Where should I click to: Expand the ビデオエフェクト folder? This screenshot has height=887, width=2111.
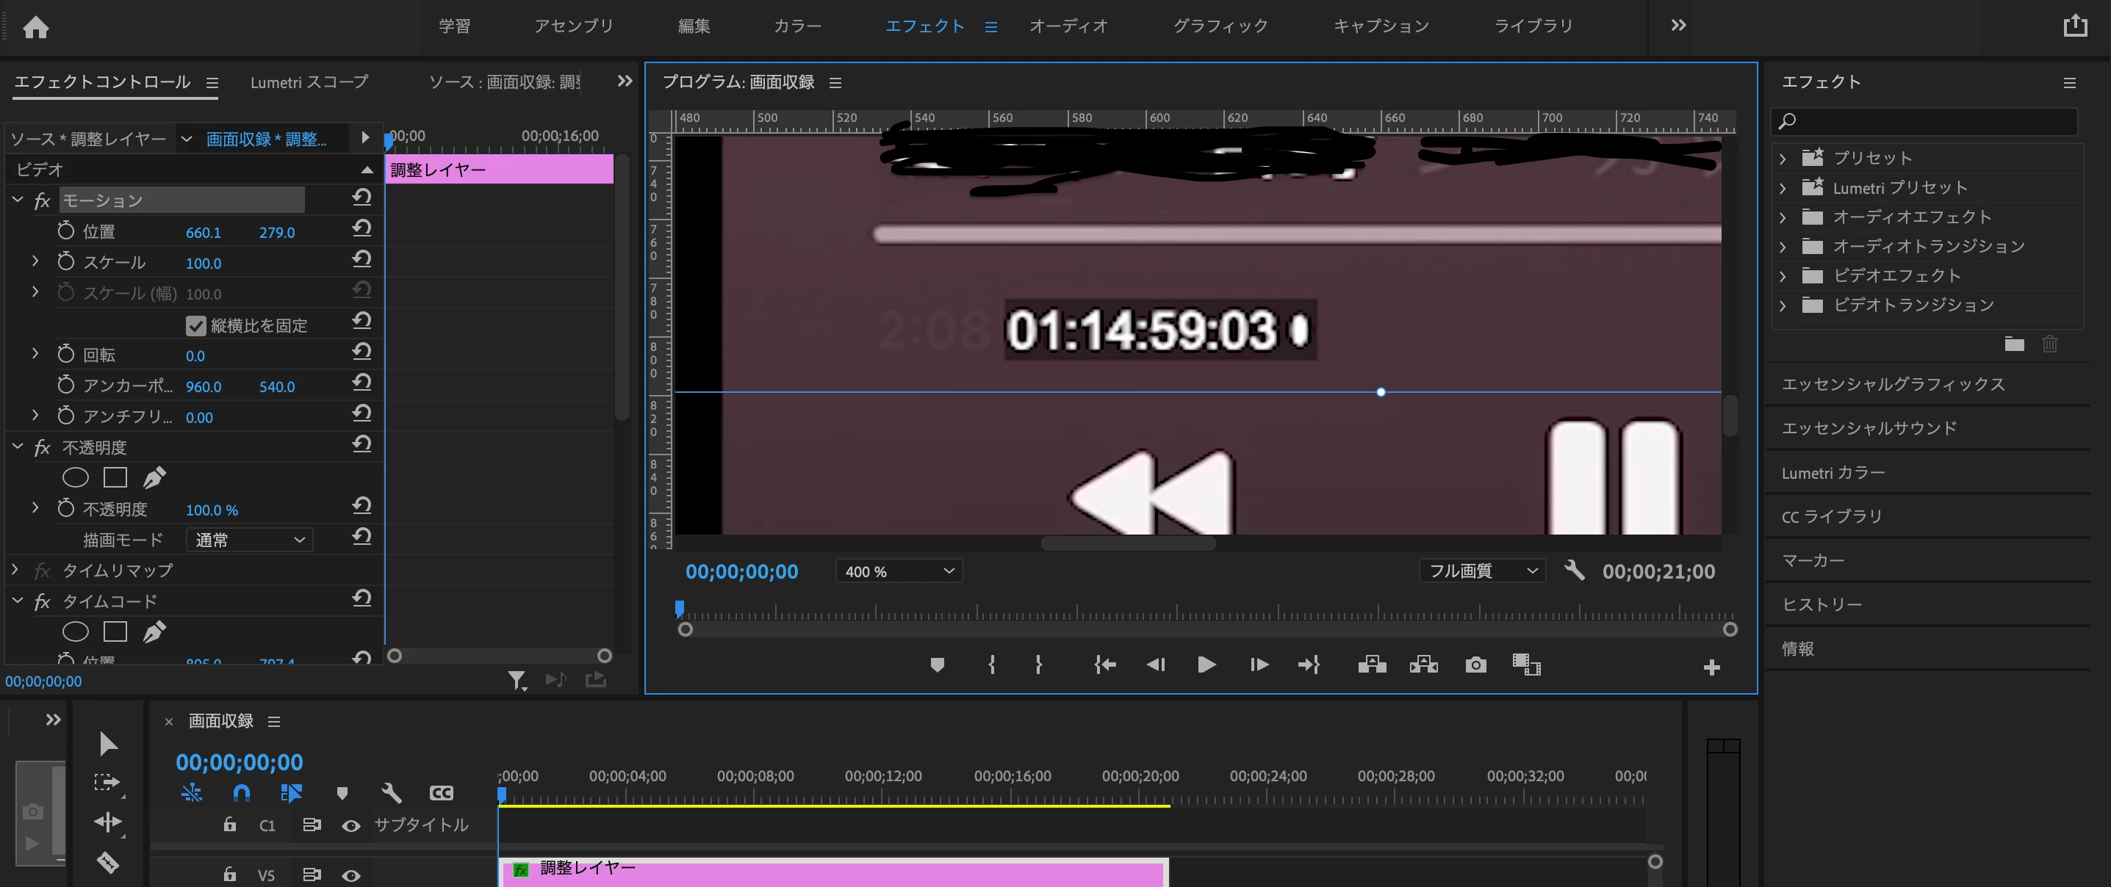point(1783,276)
